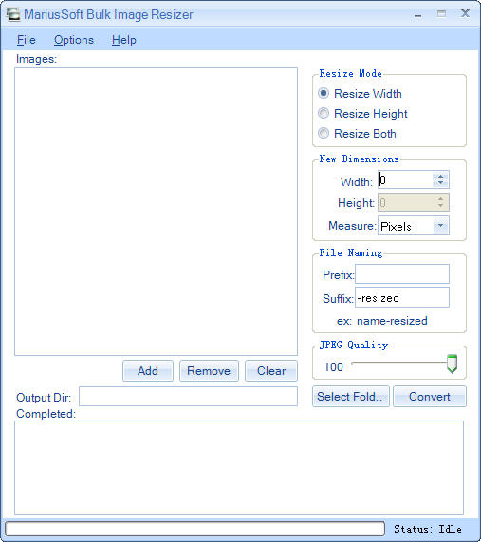Image resolution: width=481 pixels, height=542 pixels.
Task: Click the JPEG Quality slider handle
Action: [452, 364]
